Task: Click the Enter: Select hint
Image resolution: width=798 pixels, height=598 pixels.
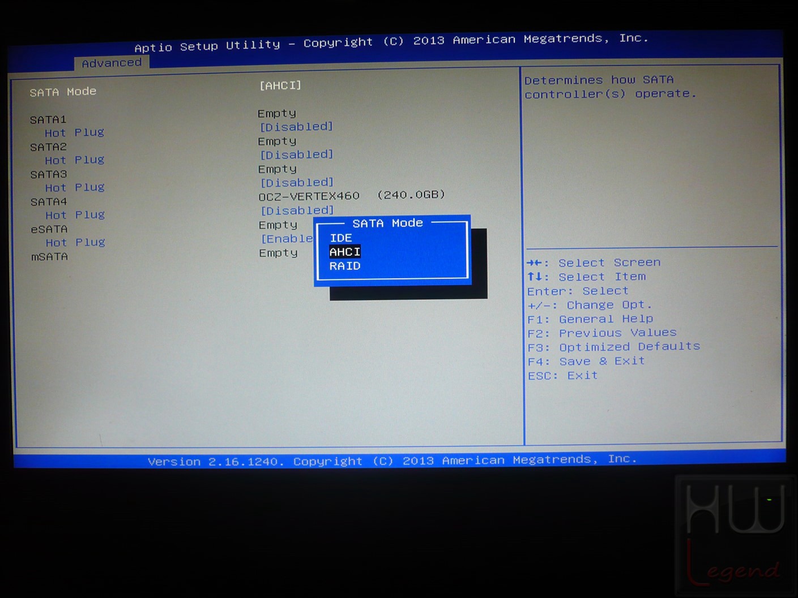Action: tap(578, 291)
